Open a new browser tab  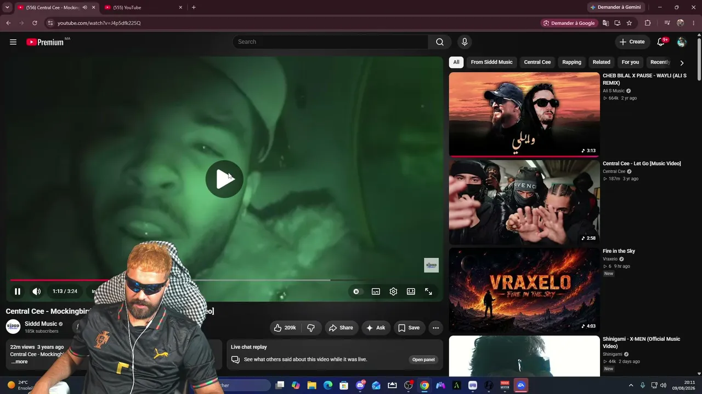(194, 7)
